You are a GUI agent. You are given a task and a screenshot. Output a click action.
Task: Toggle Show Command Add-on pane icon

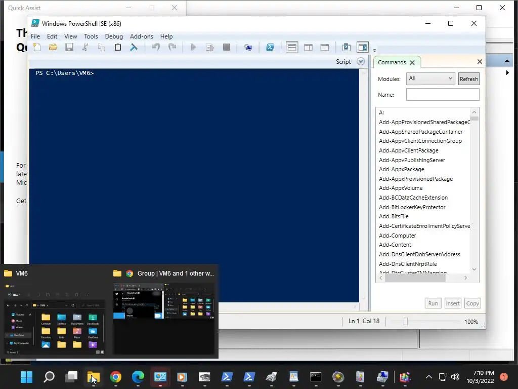point(362,47)
